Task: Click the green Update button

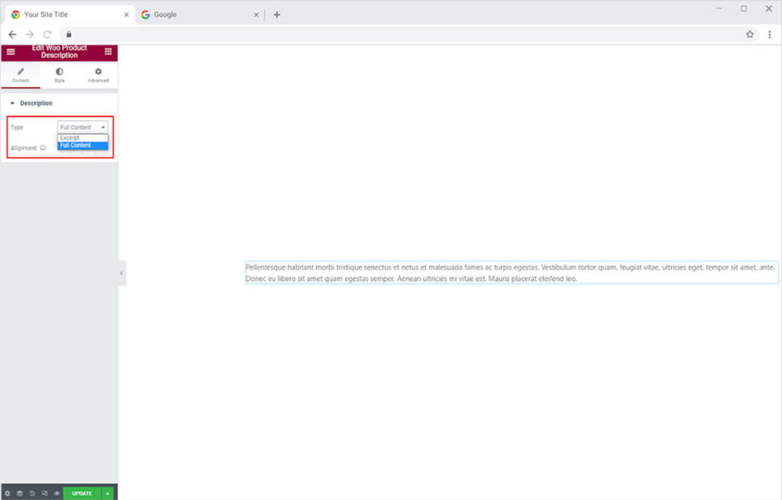Action: point(82,493)
